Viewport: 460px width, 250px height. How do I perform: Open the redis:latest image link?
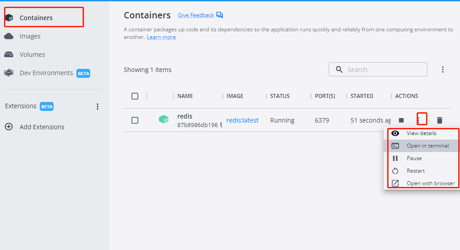tap(243, 120)
